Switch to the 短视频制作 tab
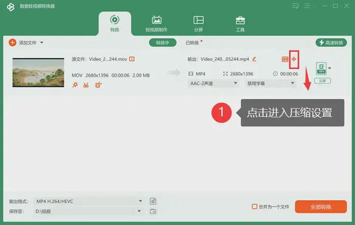355x225 pixels. 157,24
